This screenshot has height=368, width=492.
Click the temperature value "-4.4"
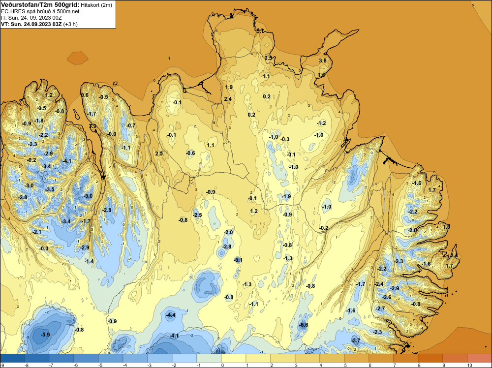point(171,315)
